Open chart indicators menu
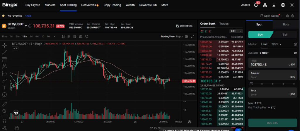The image size is (300, 131). pyautogui.click(x=63, y=37)
